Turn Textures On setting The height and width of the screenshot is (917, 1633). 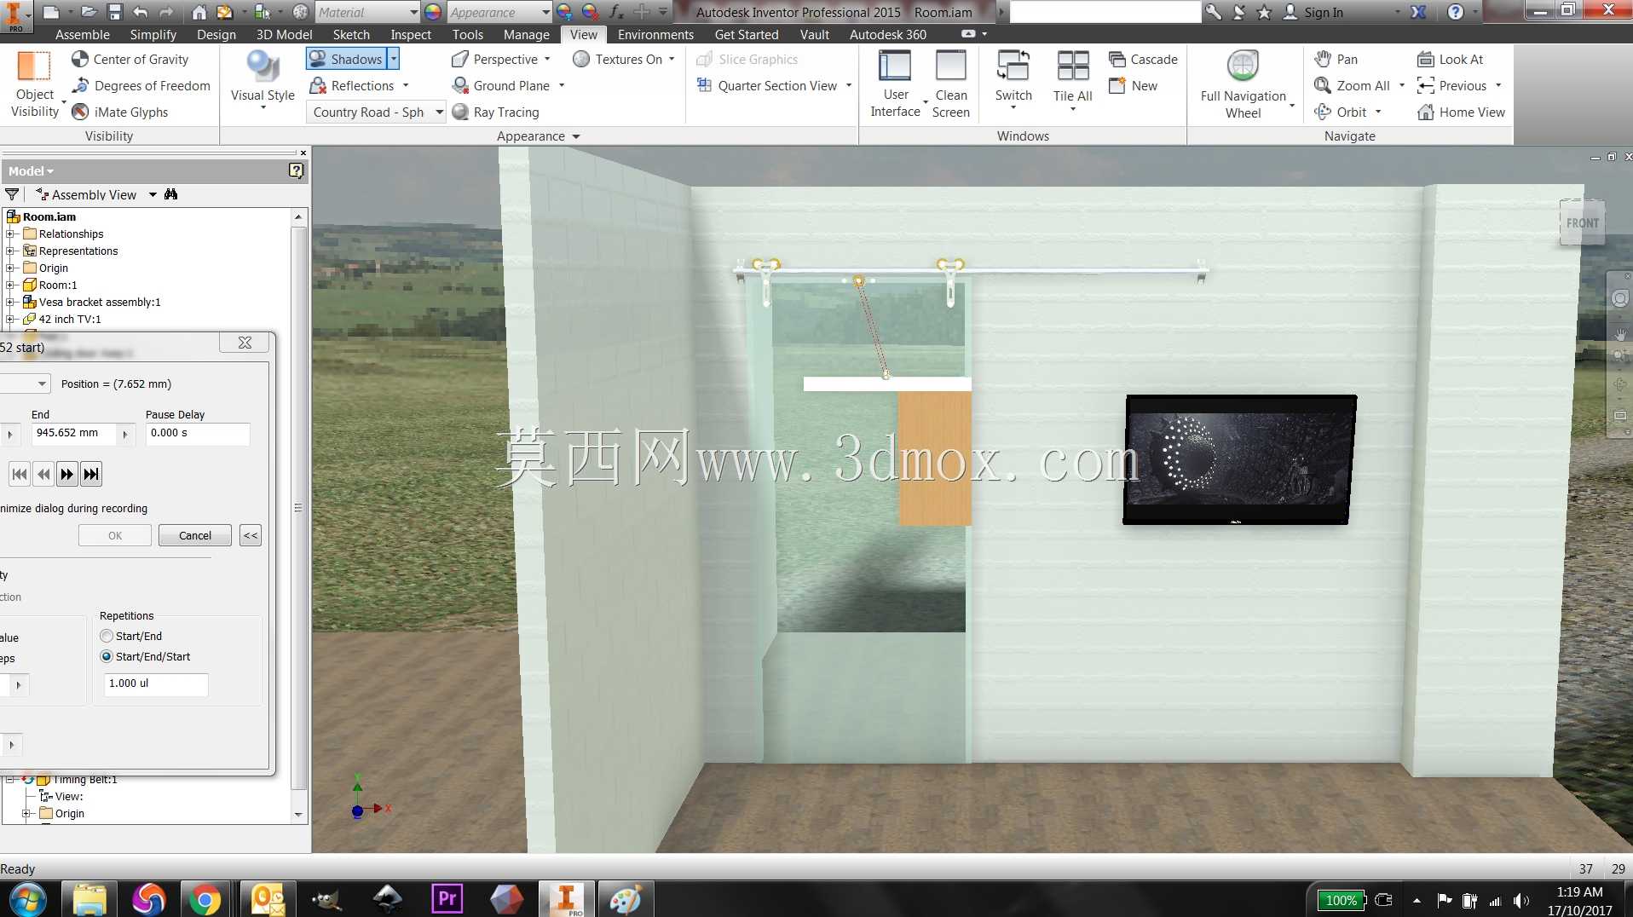coord(618,59)
